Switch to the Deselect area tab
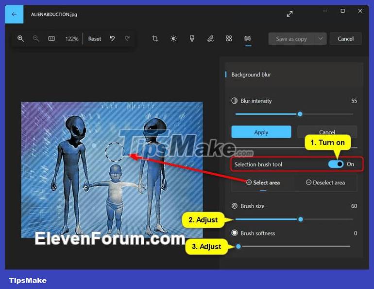The image size is (374, 289). [325, 183]
